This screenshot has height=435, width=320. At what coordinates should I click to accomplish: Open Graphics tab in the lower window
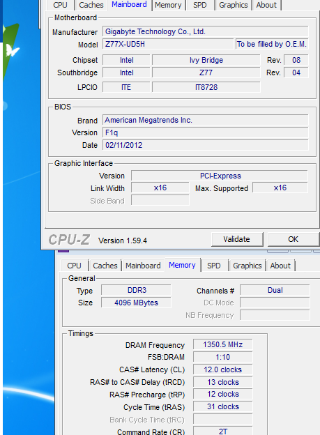(x=247, y=266)
